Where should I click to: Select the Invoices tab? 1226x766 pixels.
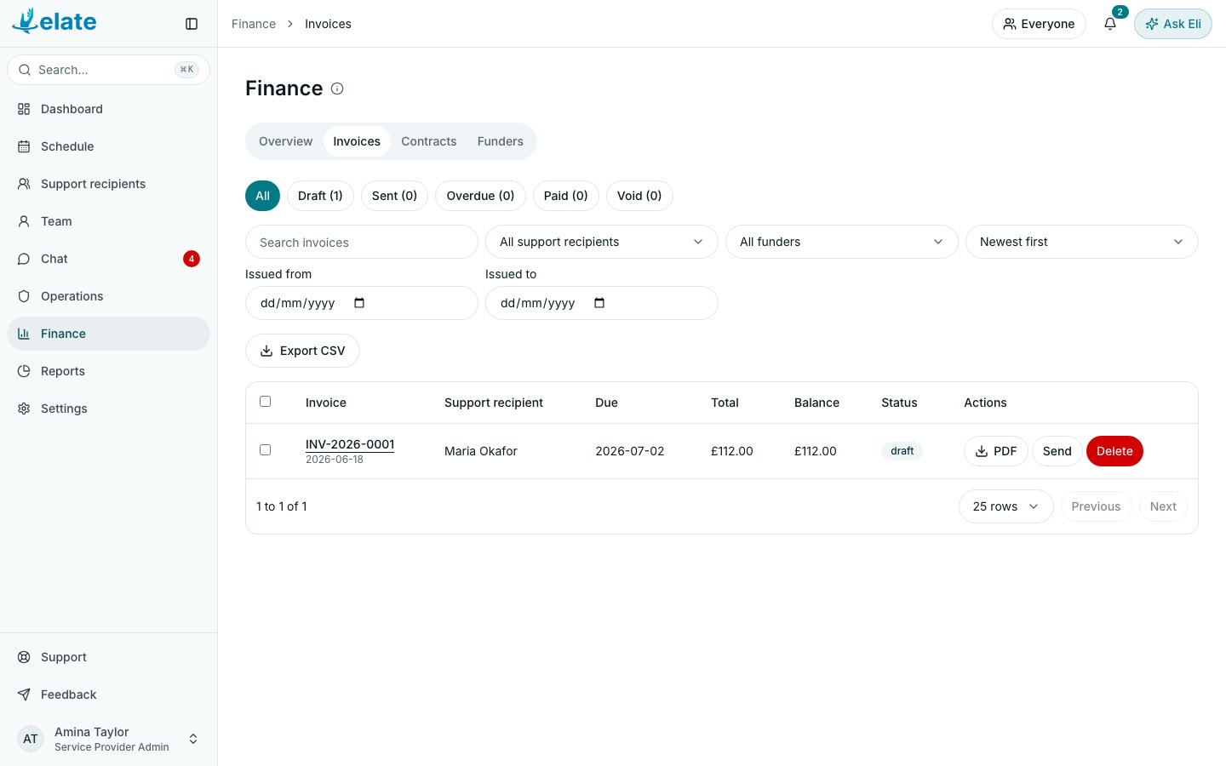click(357, 141)
